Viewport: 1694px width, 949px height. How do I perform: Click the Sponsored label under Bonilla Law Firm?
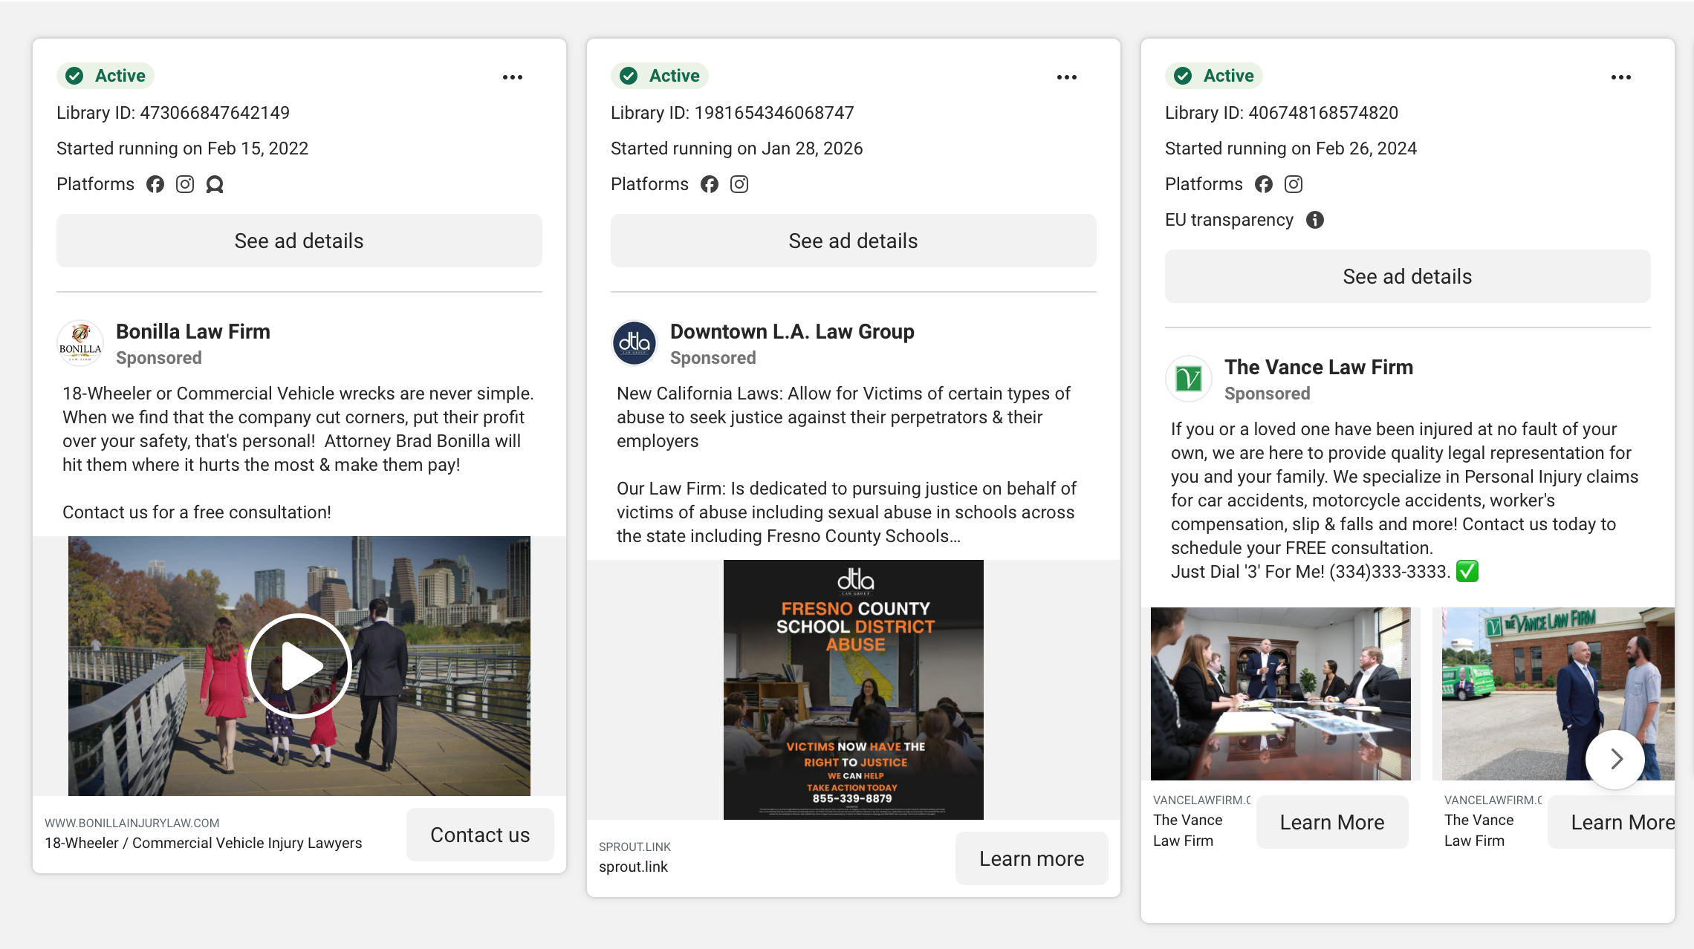159,358
